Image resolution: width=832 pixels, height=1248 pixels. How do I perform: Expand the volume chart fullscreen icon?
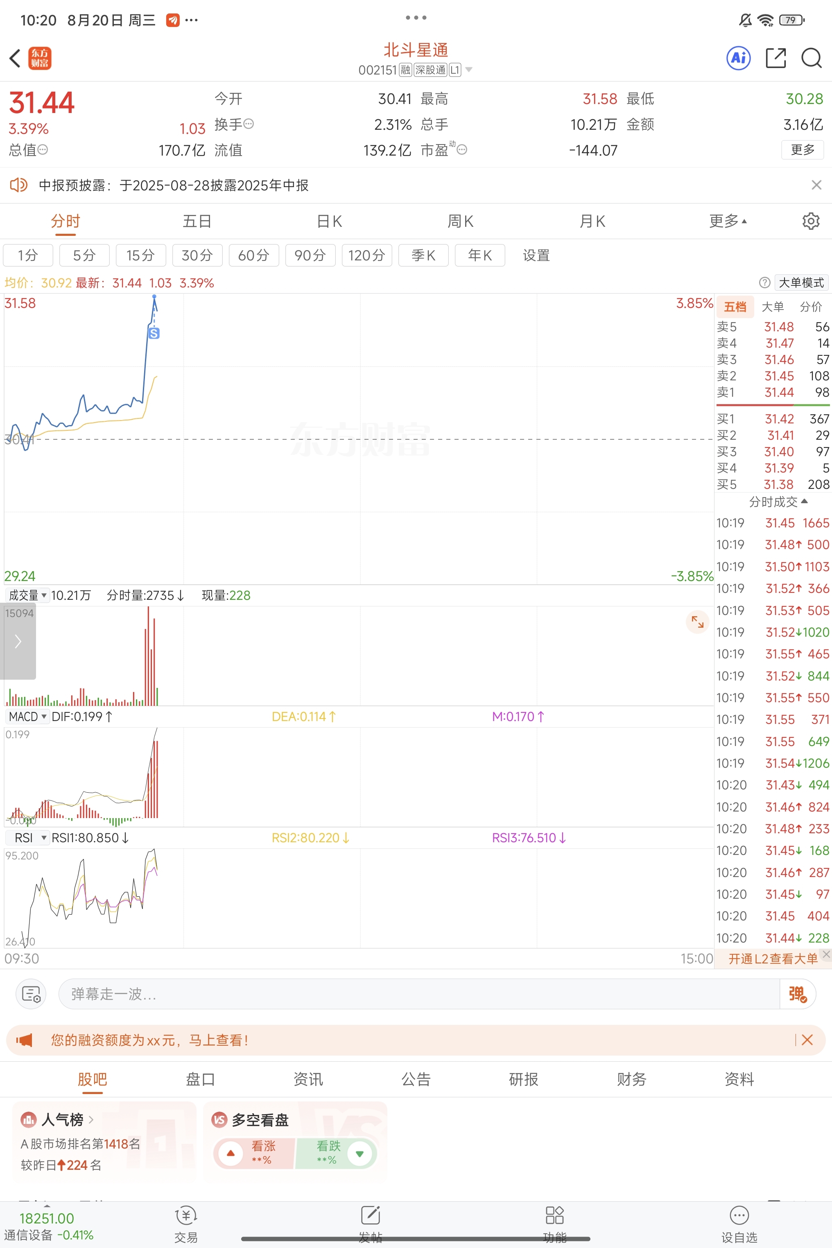click(697, 622)
